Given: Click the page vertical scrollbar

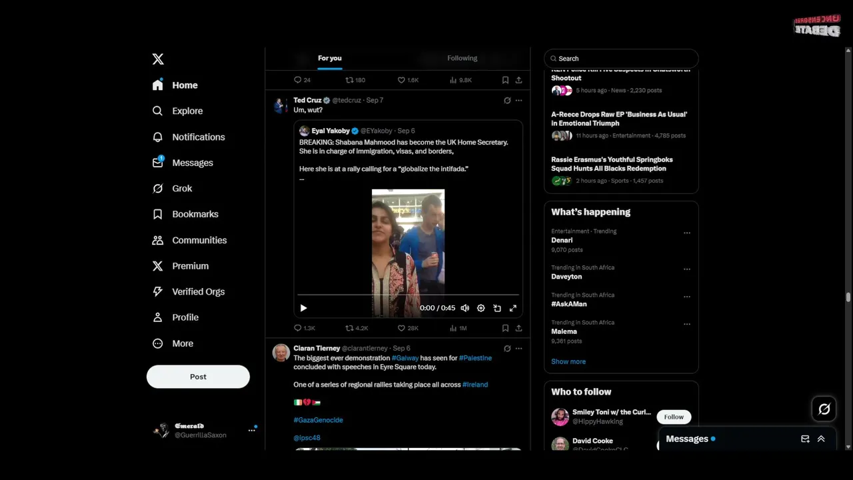Looking at the screenshot, I should click(848, 298).
